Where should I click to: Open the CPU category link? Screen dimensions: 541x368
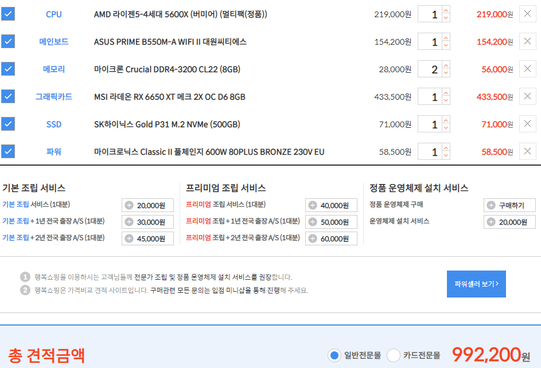tap(54, 14)
